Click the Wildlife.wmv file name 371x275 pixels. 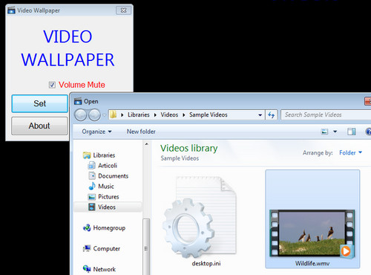(x=312, y=263)
